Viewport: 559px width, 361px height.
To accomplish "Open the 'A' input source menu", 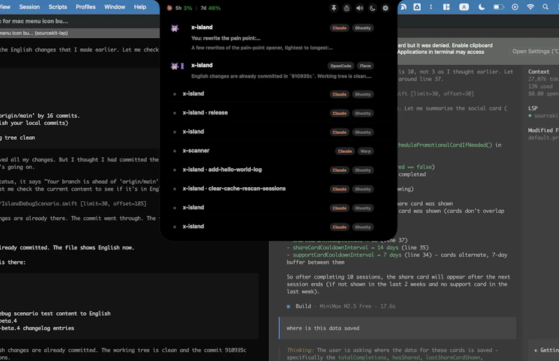I will (x=464, y=7).
